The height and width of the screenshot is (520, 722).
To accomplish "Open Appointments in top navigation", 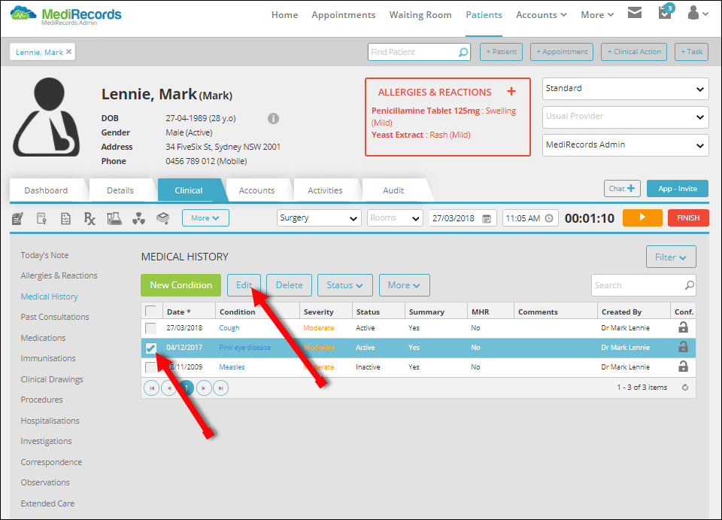I will pos(344,15).
